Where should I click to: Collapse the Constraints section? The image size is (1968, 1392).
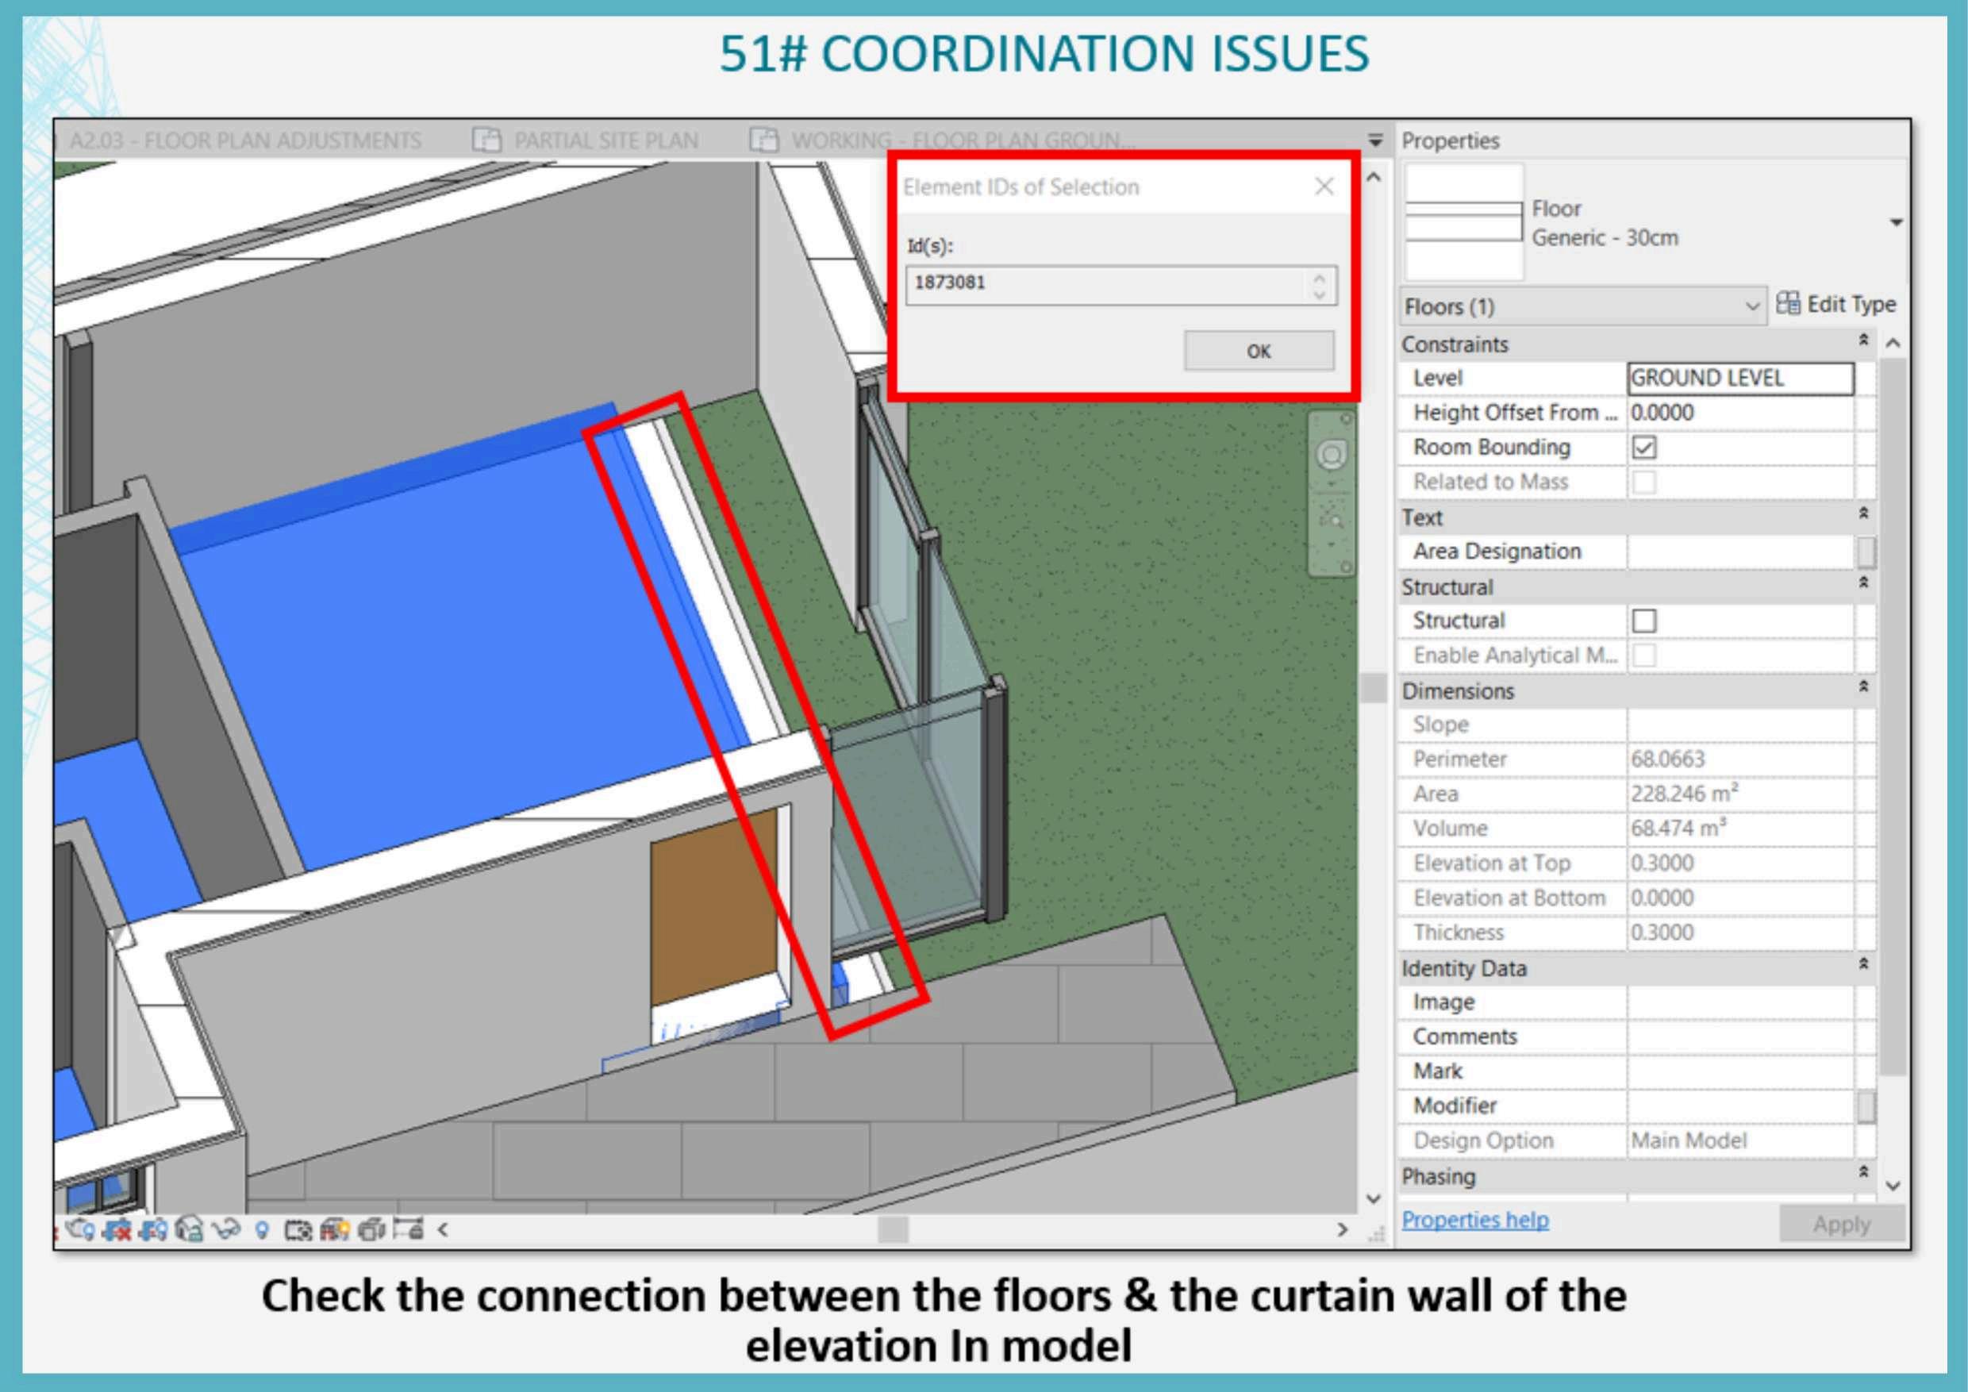1862,341
